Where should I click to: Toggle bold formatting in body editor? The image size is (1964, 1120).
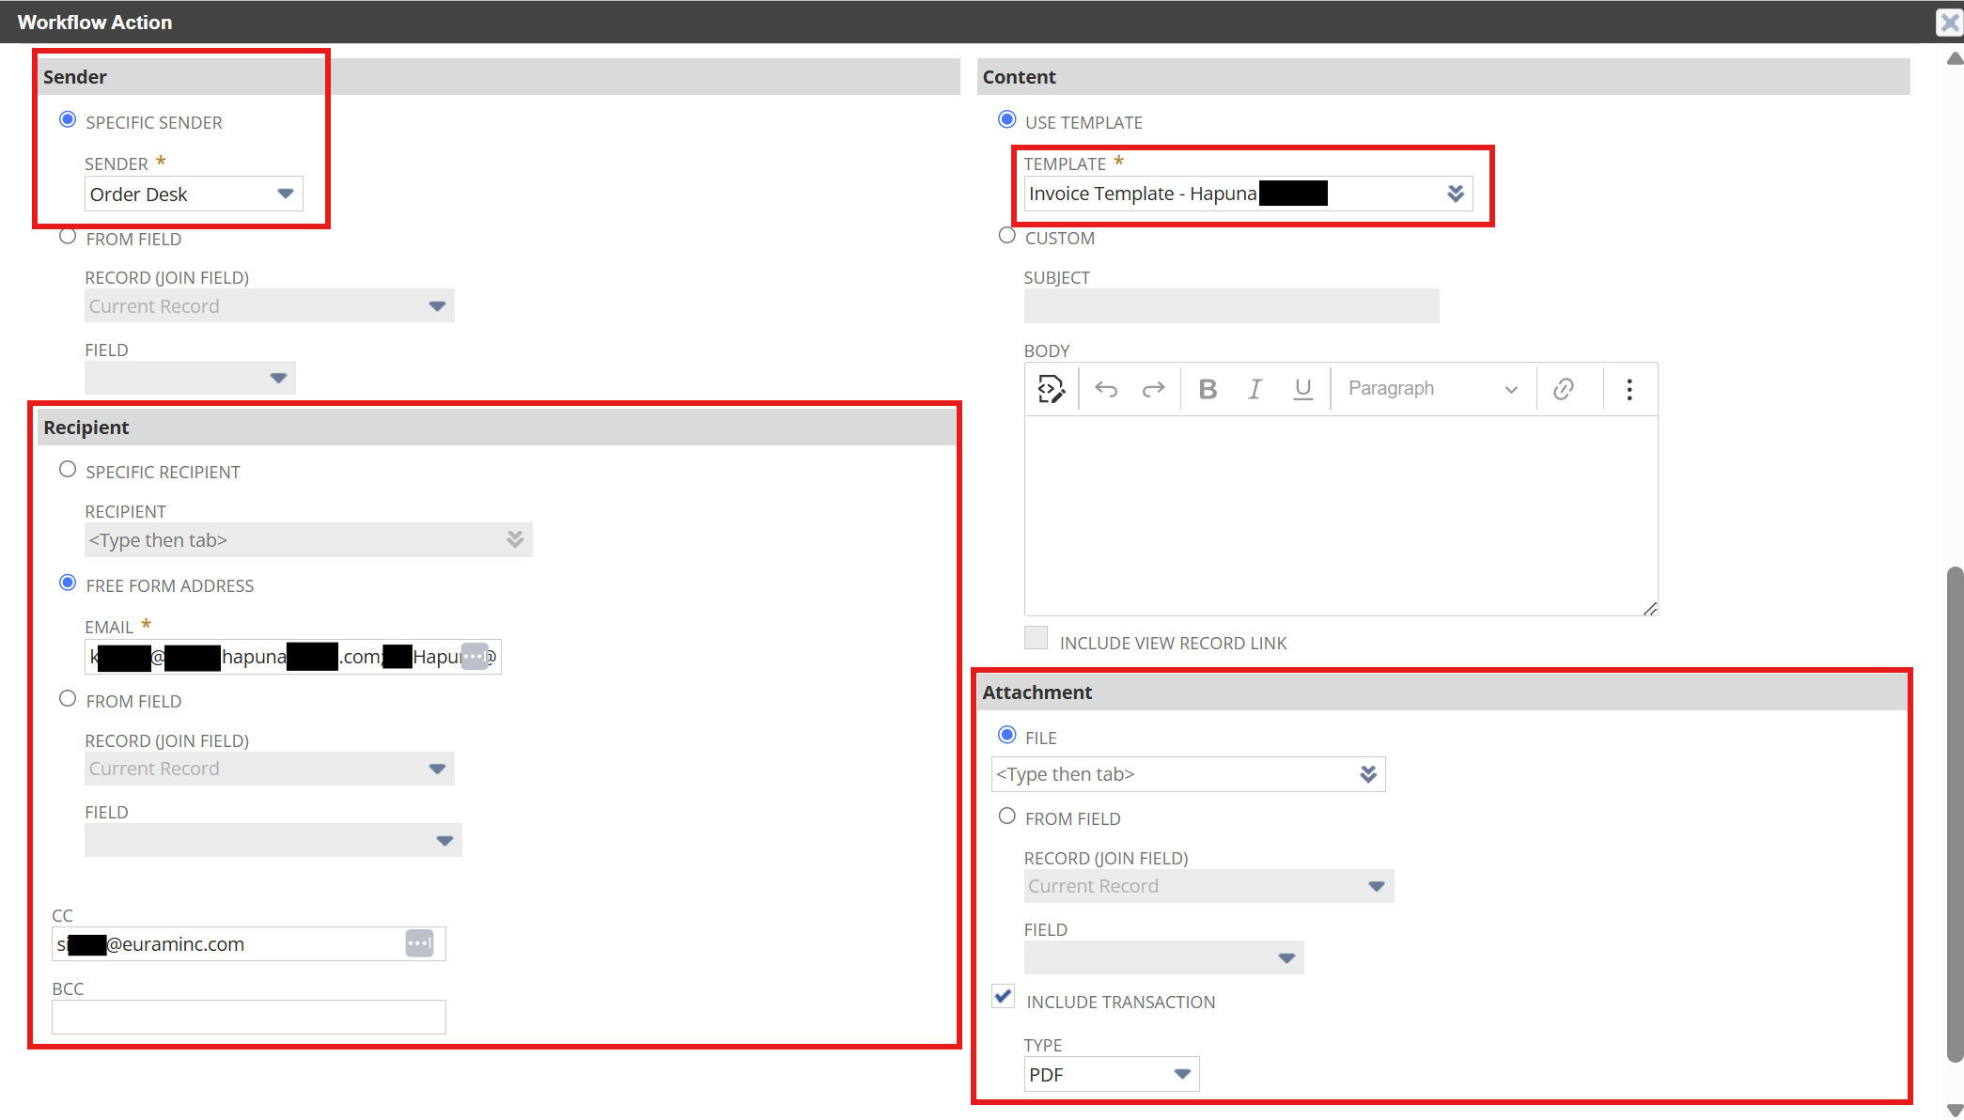point(1208,389)
